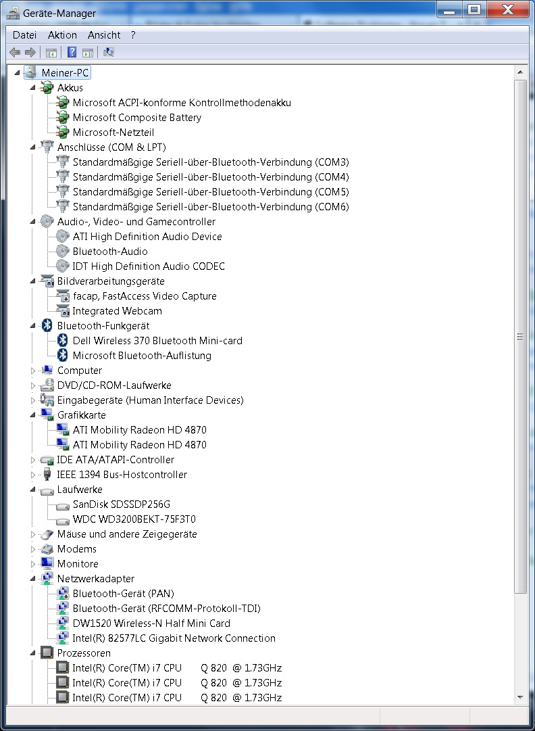Collapse the Meiner-PC root node

point(18,72)
